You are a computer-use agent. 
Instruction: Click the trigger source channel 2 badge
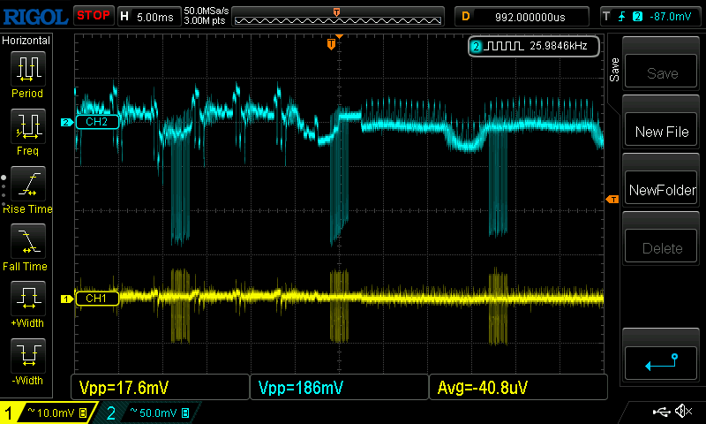pos(637,17)
